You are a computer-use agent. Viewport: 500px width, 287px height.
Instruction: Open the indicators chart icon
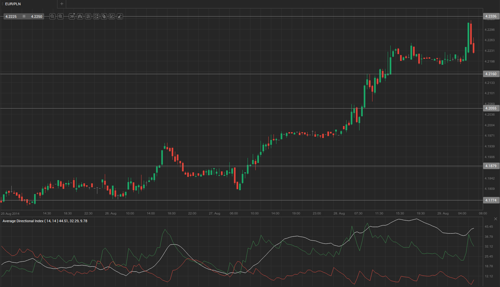click(x=96, y=16)
